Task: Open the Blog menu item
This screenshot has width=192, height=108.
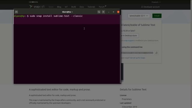Action: pos(59,7)
